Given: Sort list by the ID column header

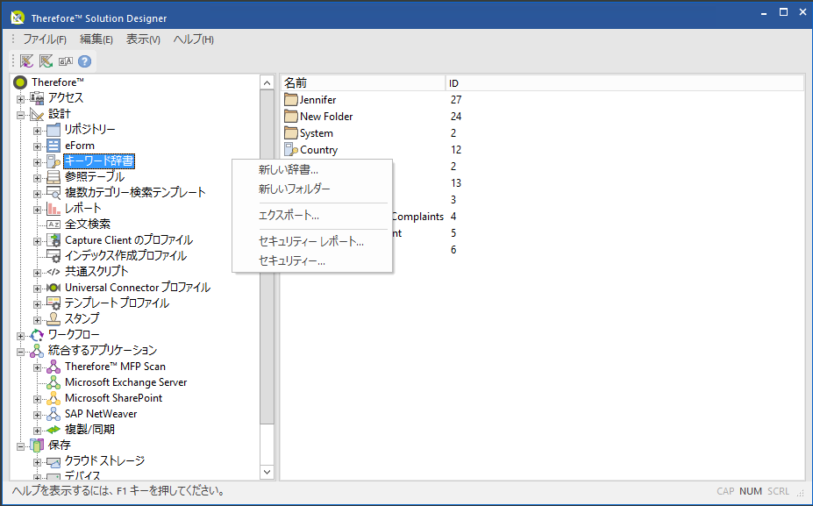Looking at the screenshot, I should coord(624,83).
